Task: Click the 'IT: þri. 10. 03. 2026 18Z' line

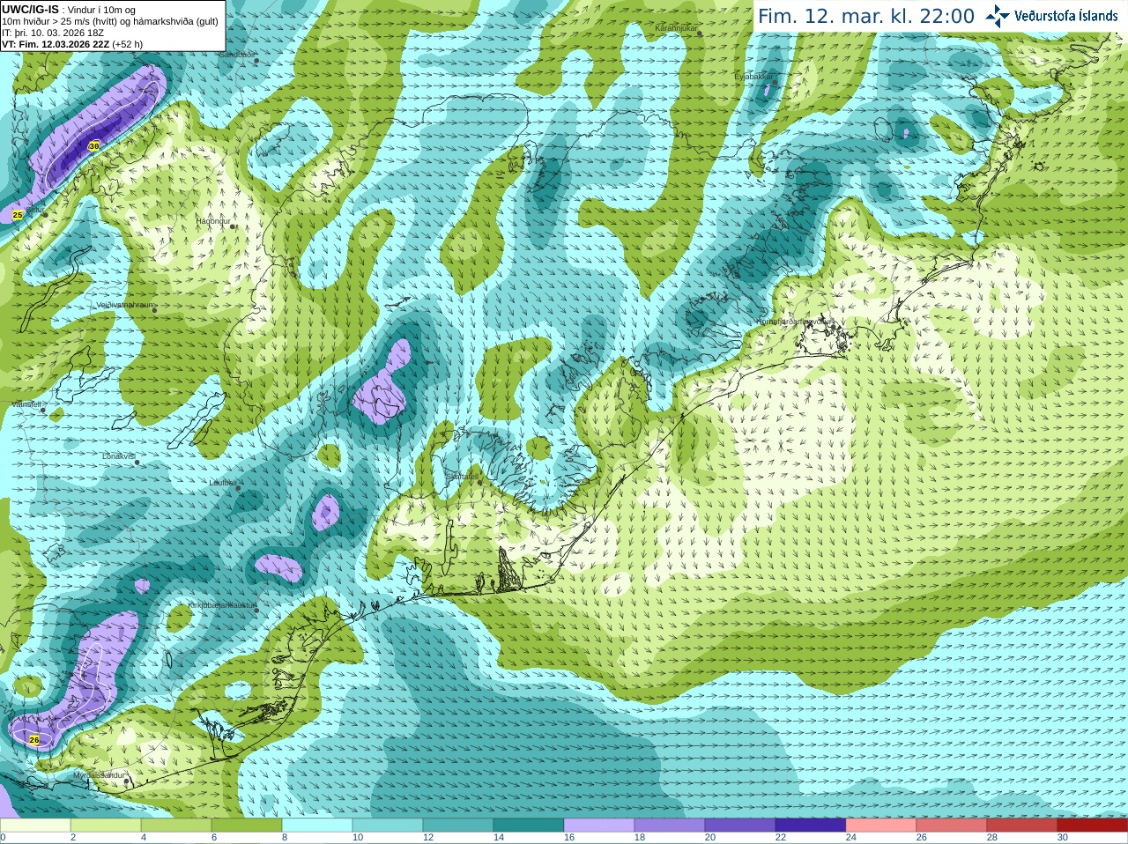Action: [x=53, y=33]
